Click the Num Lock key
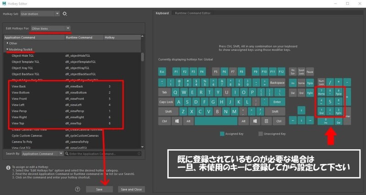 click(322, 82)
